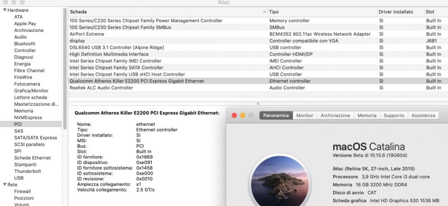The image size is (448, 206).
Task: Select High Definition Multimedia Interface row
Action: click(258, 54)
